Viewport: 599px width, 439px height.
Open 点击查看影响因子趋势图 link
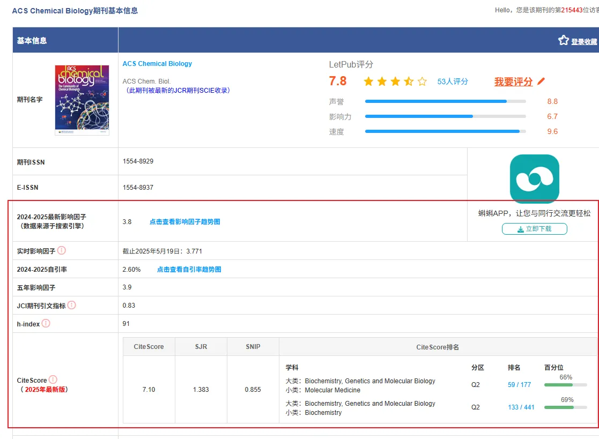tap(184, 221)
